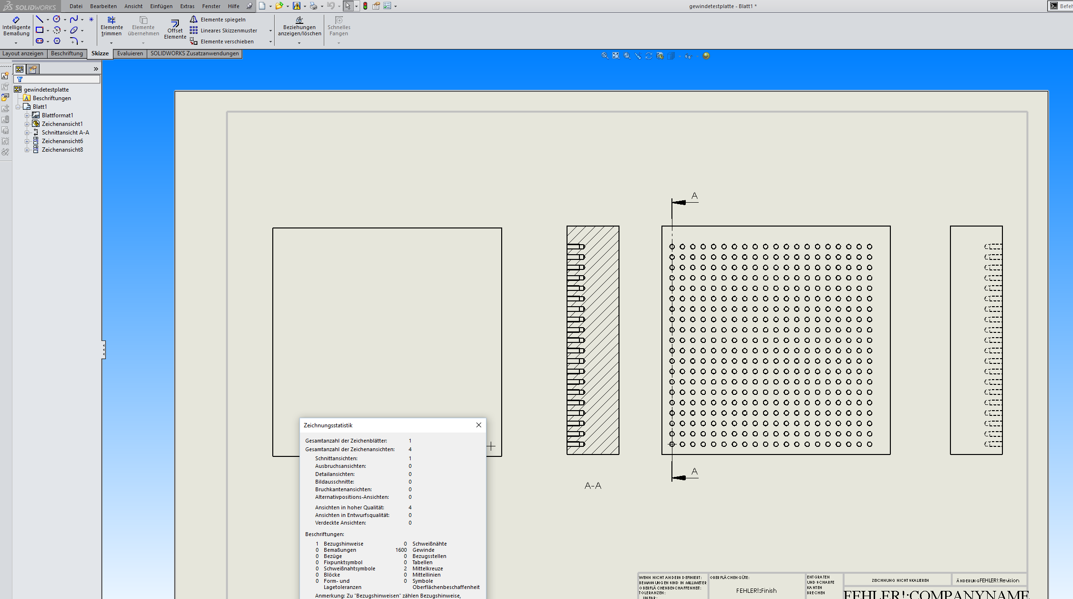
Task: Click the 3D drawing view icon
Action: click(x=660, y=56)
